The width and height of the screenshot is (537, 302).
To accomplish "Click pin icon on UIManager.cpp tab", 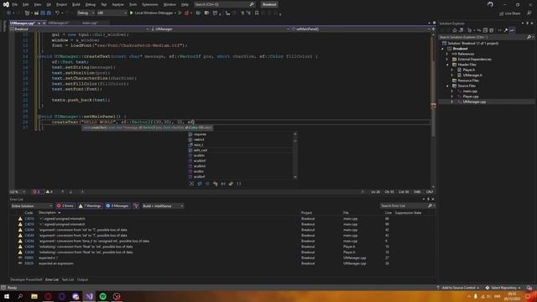I will pos(39,23).
